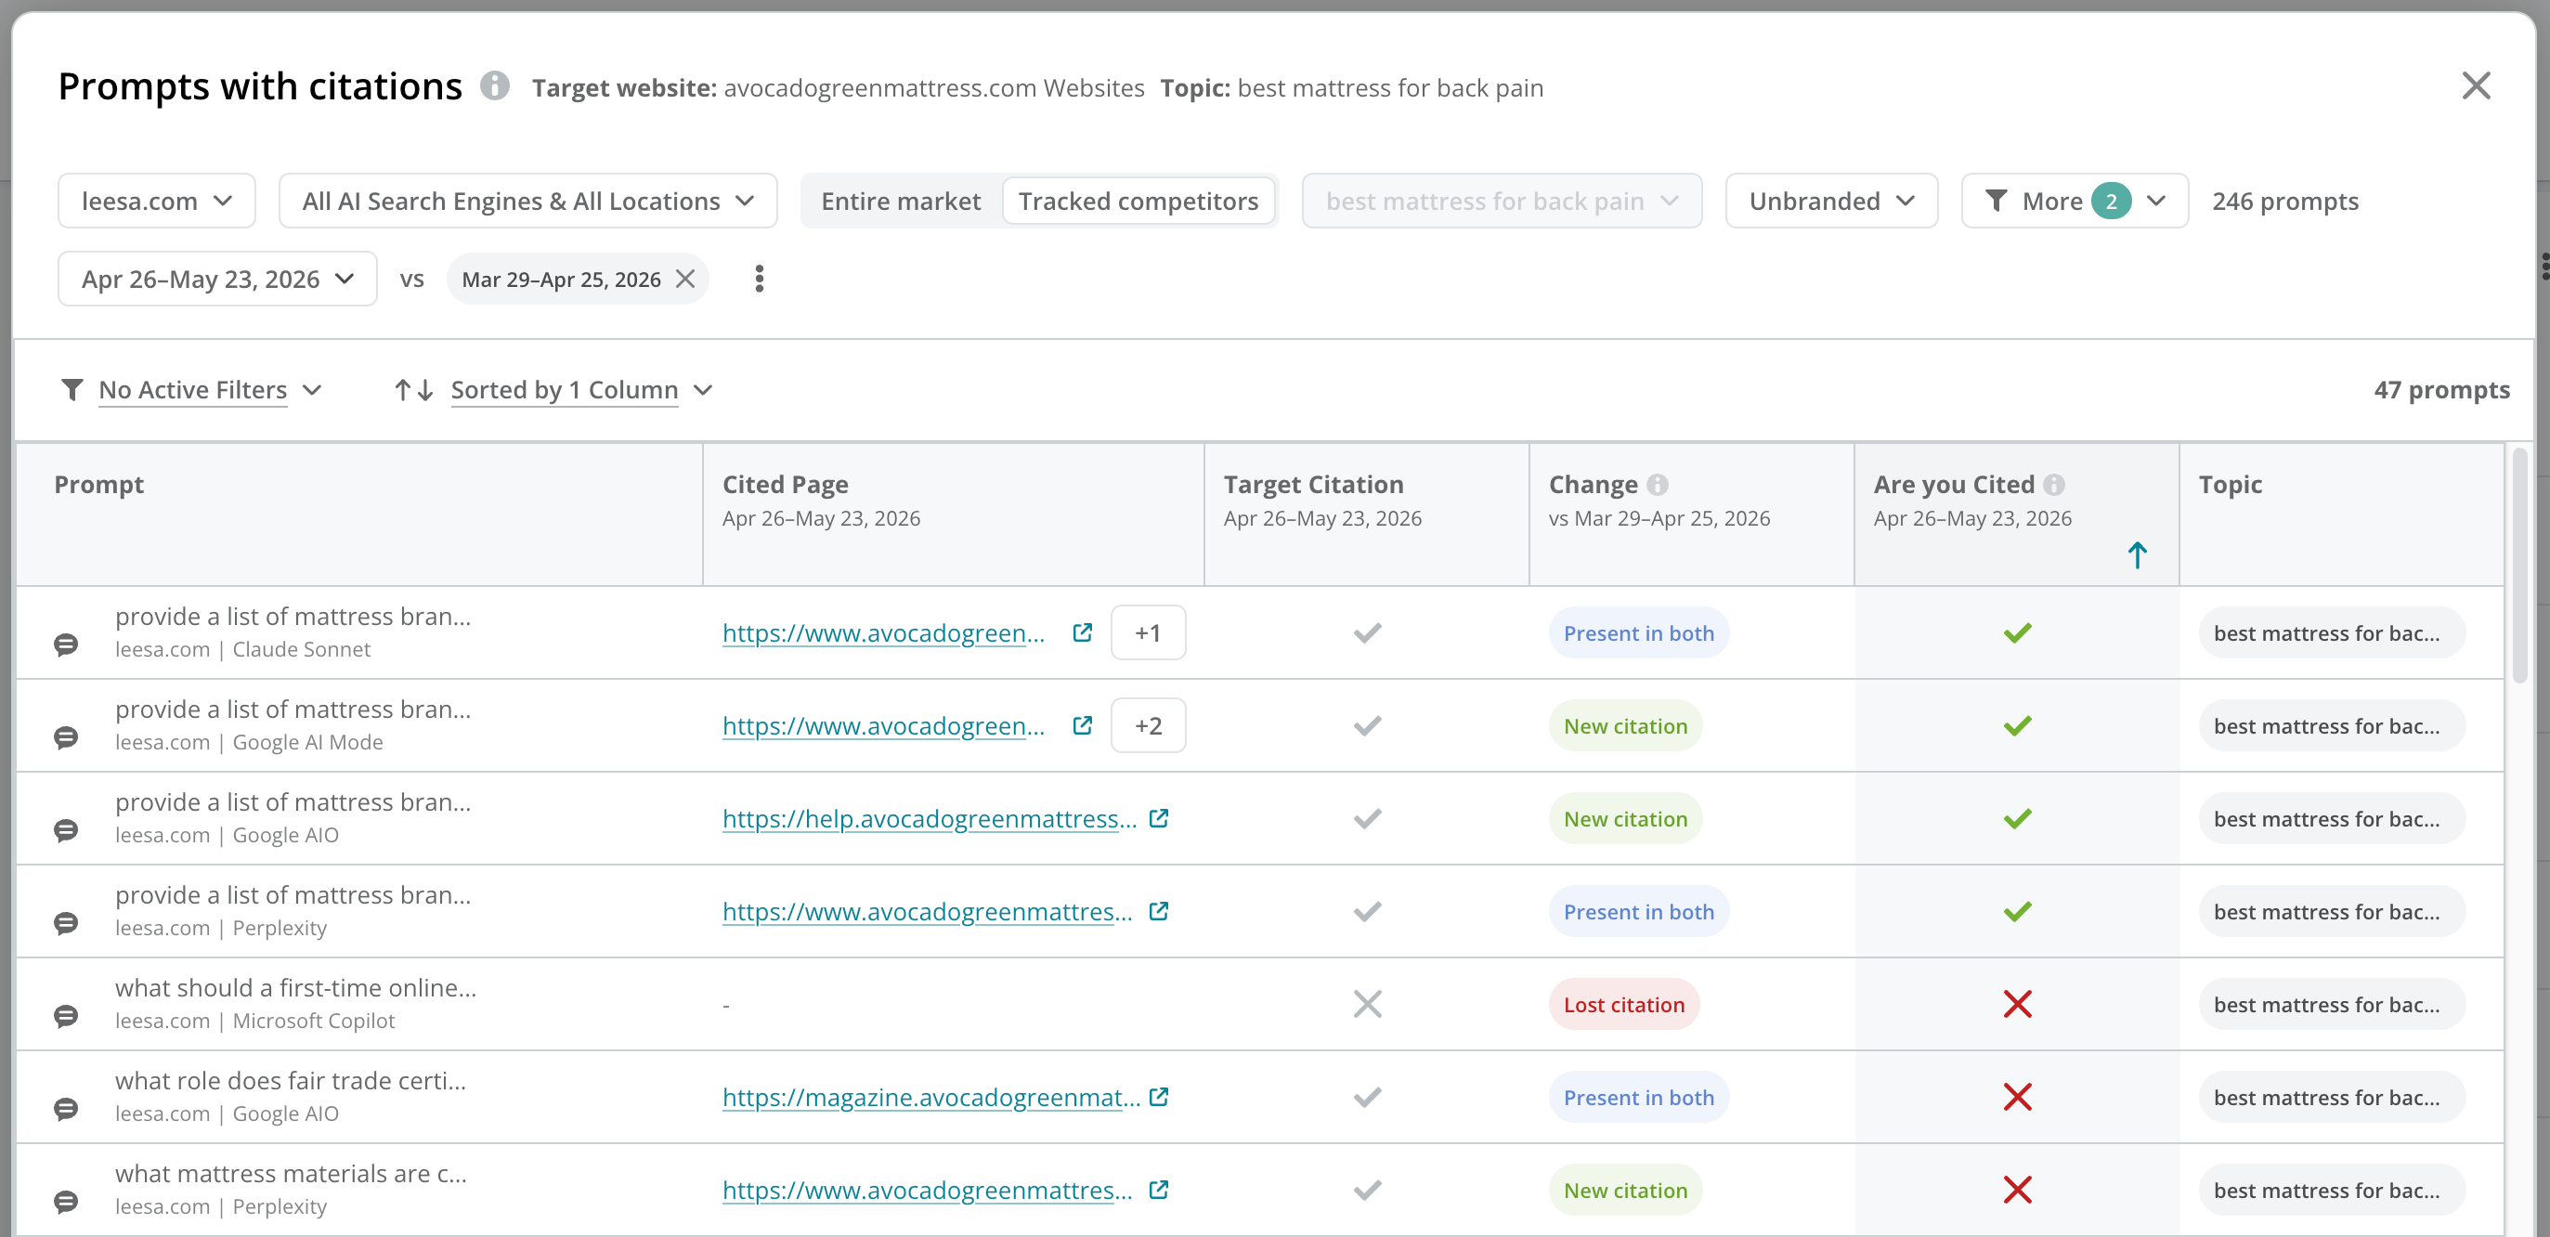Click the 47 prompts count
2550x1237 pixels.
(2441, 390)
